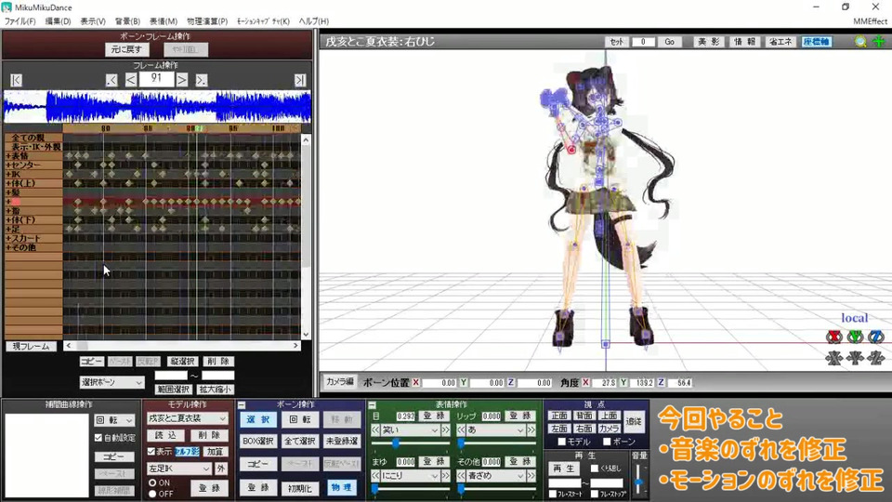This screenshot has width=892, height=502.
Task: Click the magnifier zoom icon in viewport
Action: coord(860,42)
